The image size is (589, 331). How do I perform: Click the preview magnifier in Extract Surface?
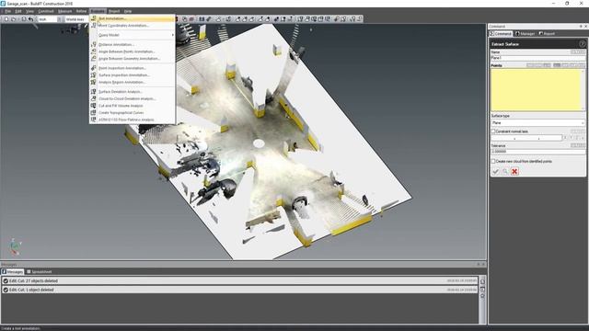tap(505, 172)
